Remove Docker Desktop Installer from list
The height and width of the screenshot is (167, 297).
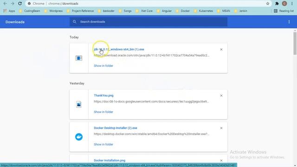tap(221, 128)
